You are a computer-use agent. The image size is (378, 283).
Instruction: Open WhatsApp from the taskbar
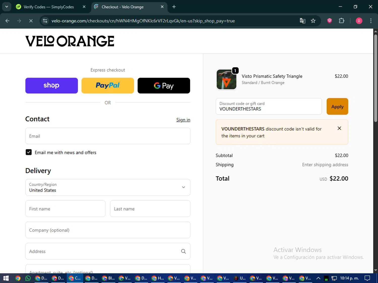[x=28, y=278]
